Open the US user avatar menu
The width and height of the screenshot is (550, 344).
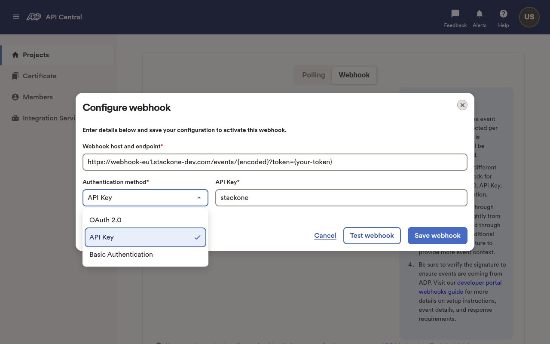coord(529,17)
